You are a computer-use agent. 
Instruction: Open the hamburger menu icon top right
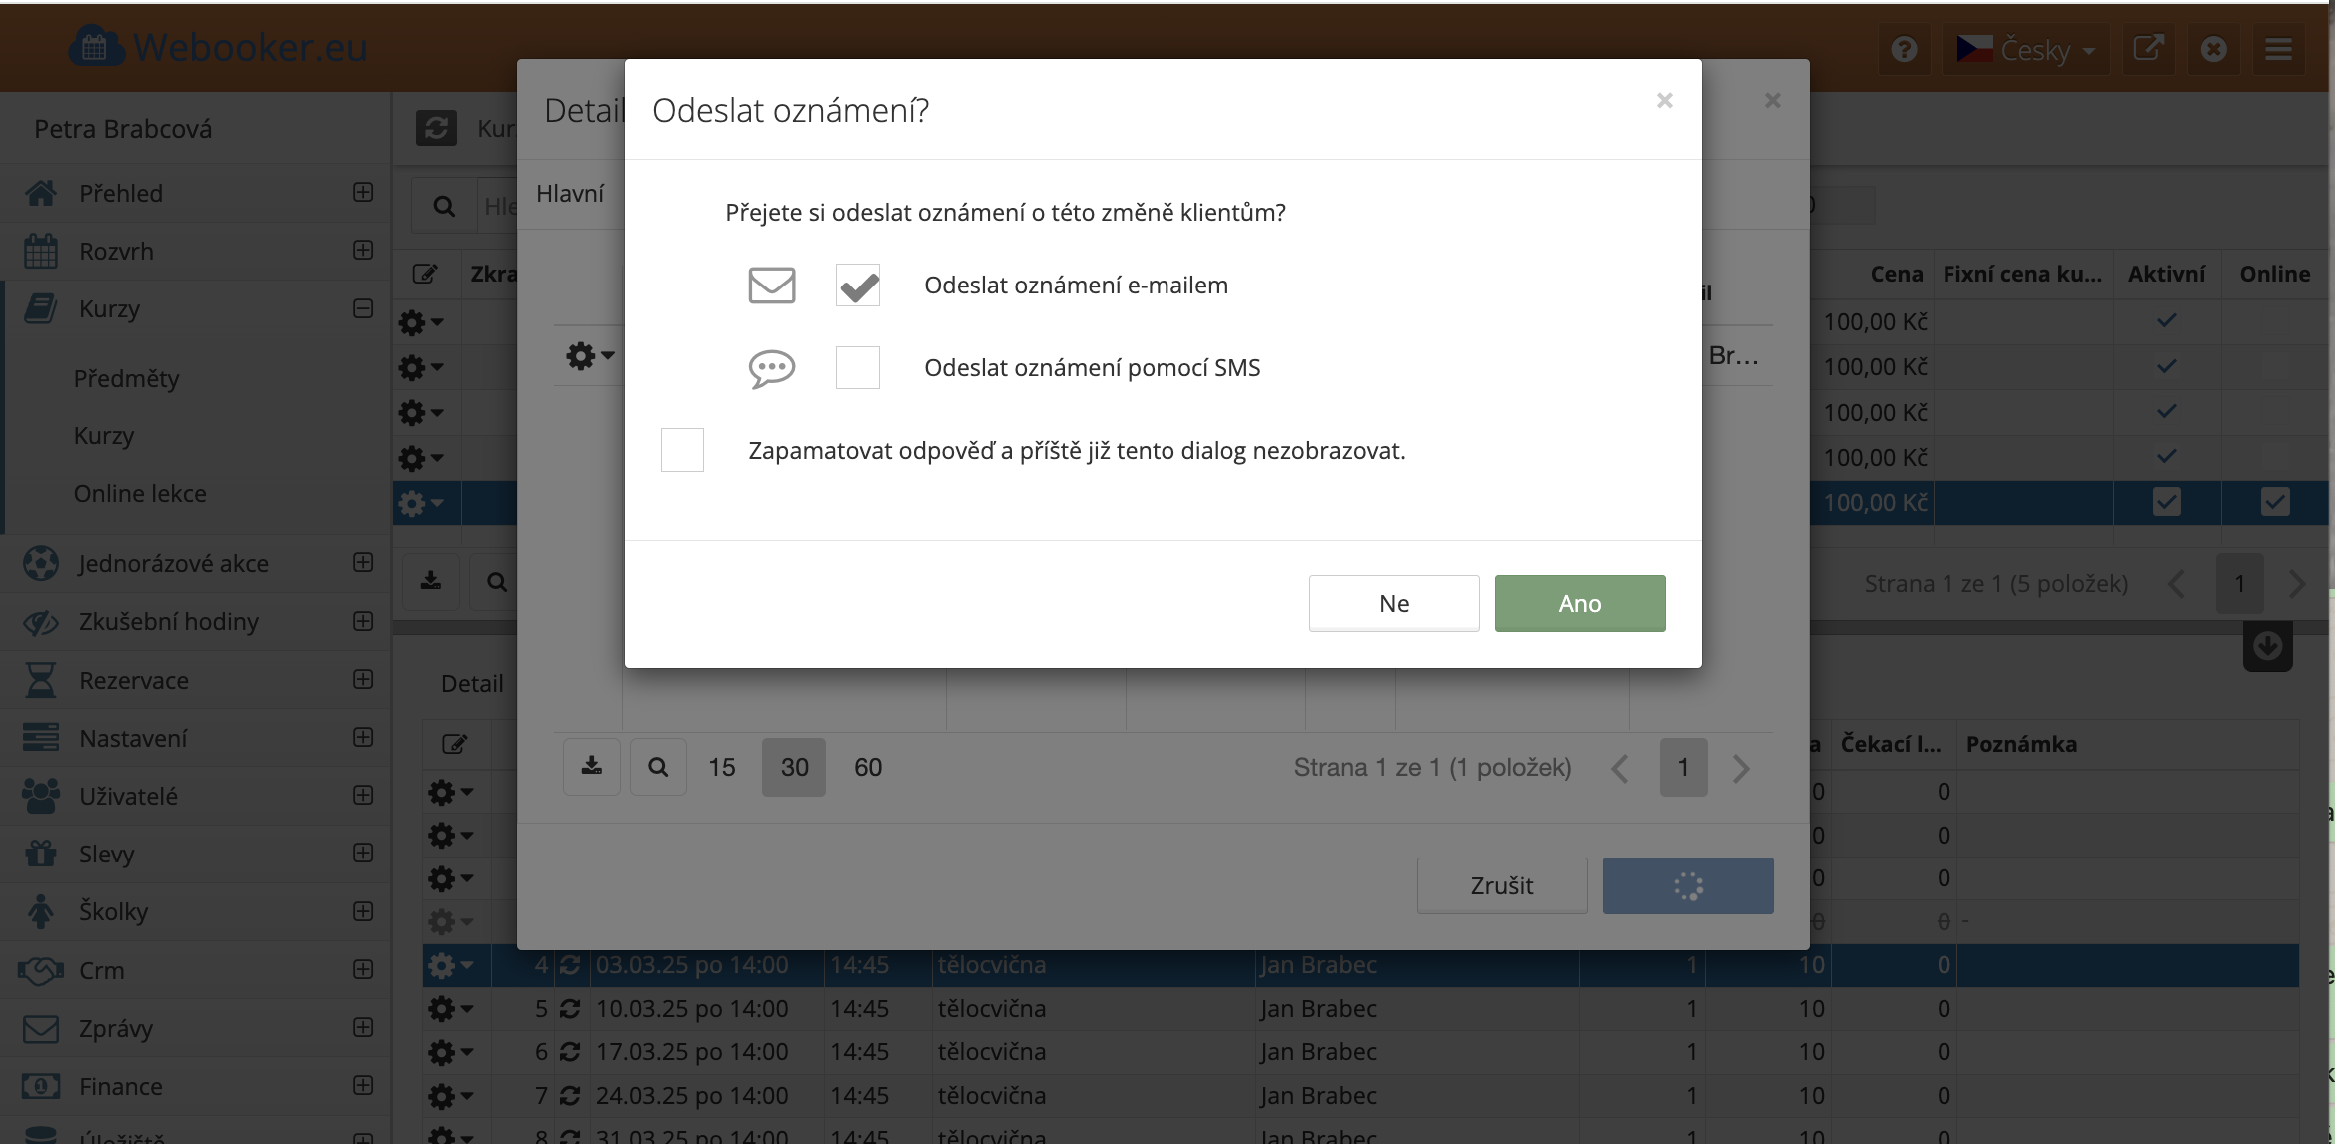click(2278, 49)
